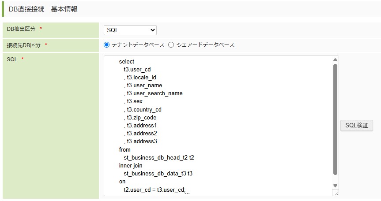Click the ', t3.address2' line
Image resolution: width=381 pixels, height=201 pixels.
(140, 134)
